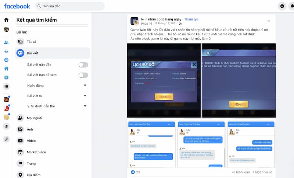The image size is (294, 178).
Task: Expand the Vị trí được gắn thẻ dropdown
Action: pyautogui.click(x=85, y=106)
